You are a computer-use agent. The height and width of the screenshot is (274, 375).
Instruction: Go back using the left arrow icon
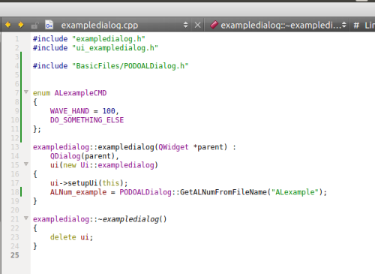pos(8,25)
